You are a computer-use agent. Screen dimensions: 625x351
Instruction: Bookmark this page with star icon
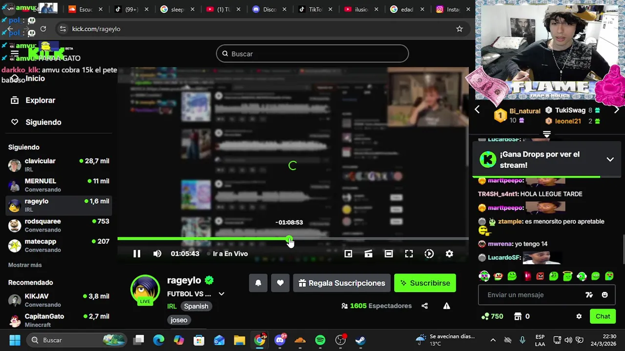[x=459, y=29]
